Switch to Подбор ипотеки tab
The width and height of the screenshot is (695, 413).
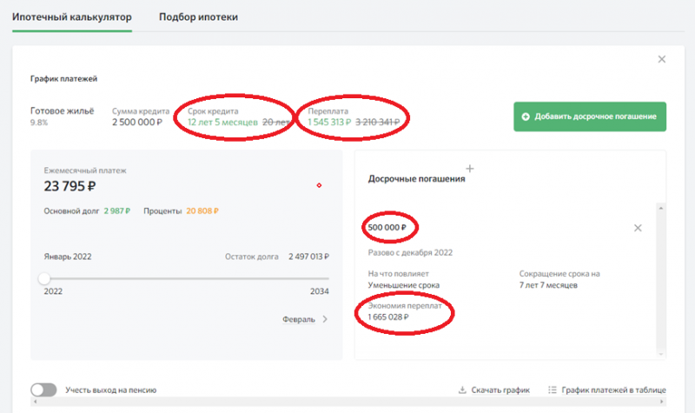(198, 17)
